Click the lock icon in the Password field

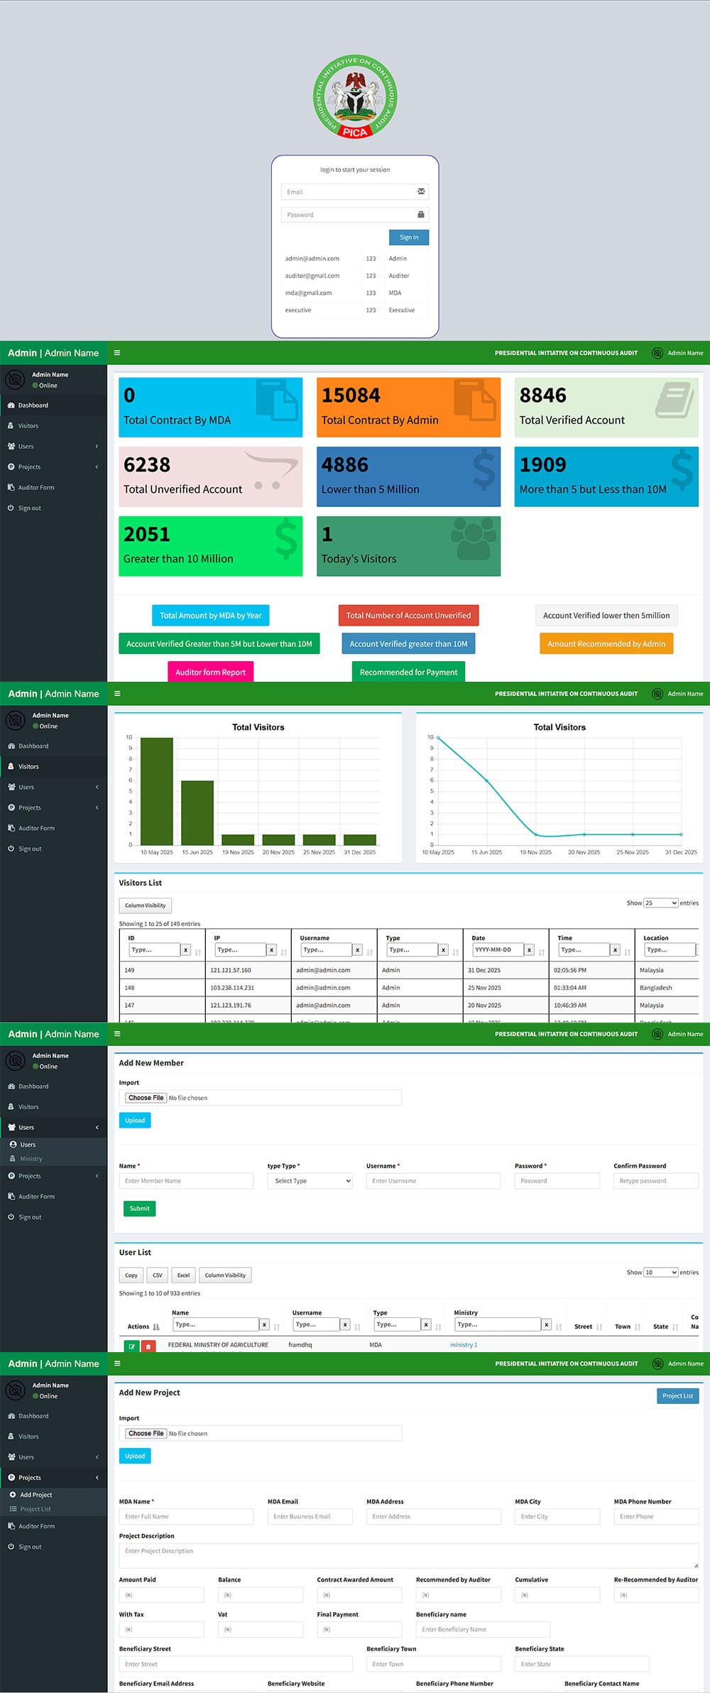pyautogui.click(x=421, y=214)
